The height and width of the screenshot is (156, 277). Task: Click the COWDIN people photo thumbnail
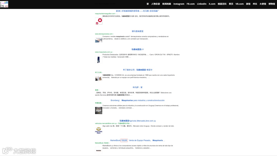[98, 79]
